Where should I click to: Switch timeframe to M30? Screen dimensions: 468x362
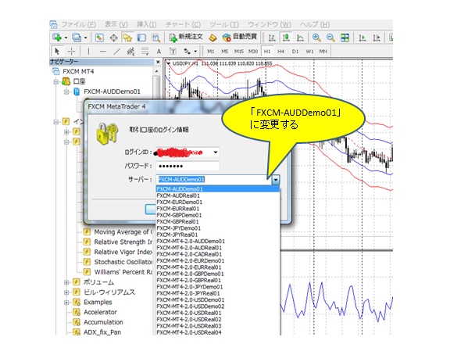coord(253,52)
